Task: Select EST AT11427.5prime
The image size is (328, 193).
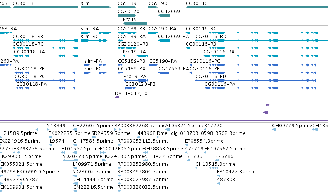Action: coord(163,156)
